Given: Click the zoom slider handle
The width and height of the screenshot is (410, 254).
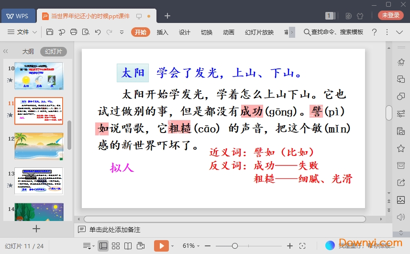Looking at the screenshot, I should 234,246.
